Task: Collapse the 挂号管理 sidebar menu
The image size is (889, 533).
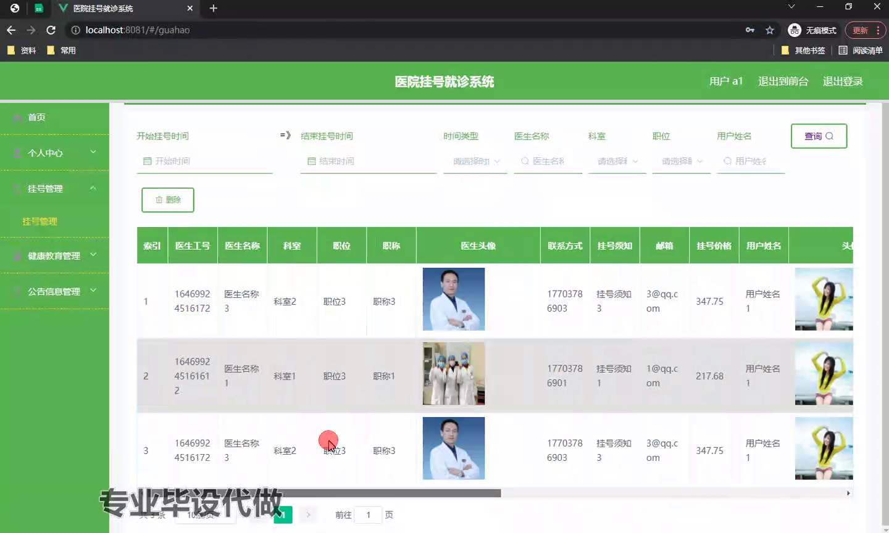Action: [54, 188]
